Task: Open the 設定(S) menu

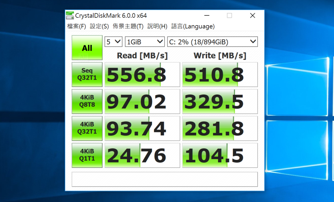Action: tap(99, 26)
